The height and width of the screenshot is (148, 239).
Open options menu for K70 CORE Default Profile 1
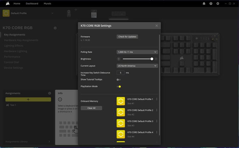157,99
